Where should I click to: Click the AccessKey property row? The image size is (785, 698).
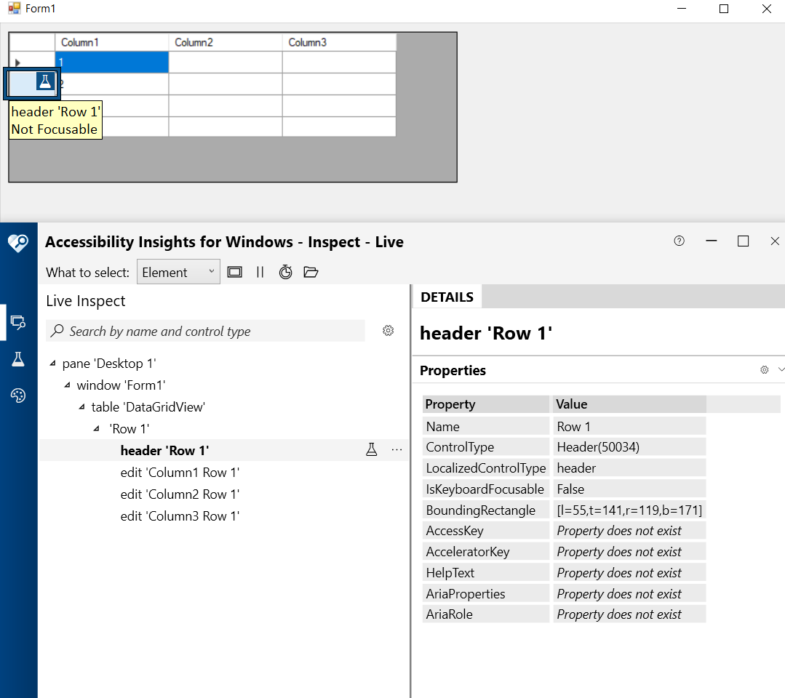pyautogui.click(x=565, y=530)
